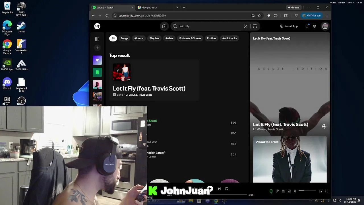Image resolution: width=364 pixels, height=205 pixels.
Task: Open Discord desktop shortcut
Action: (x=7, y=84)
